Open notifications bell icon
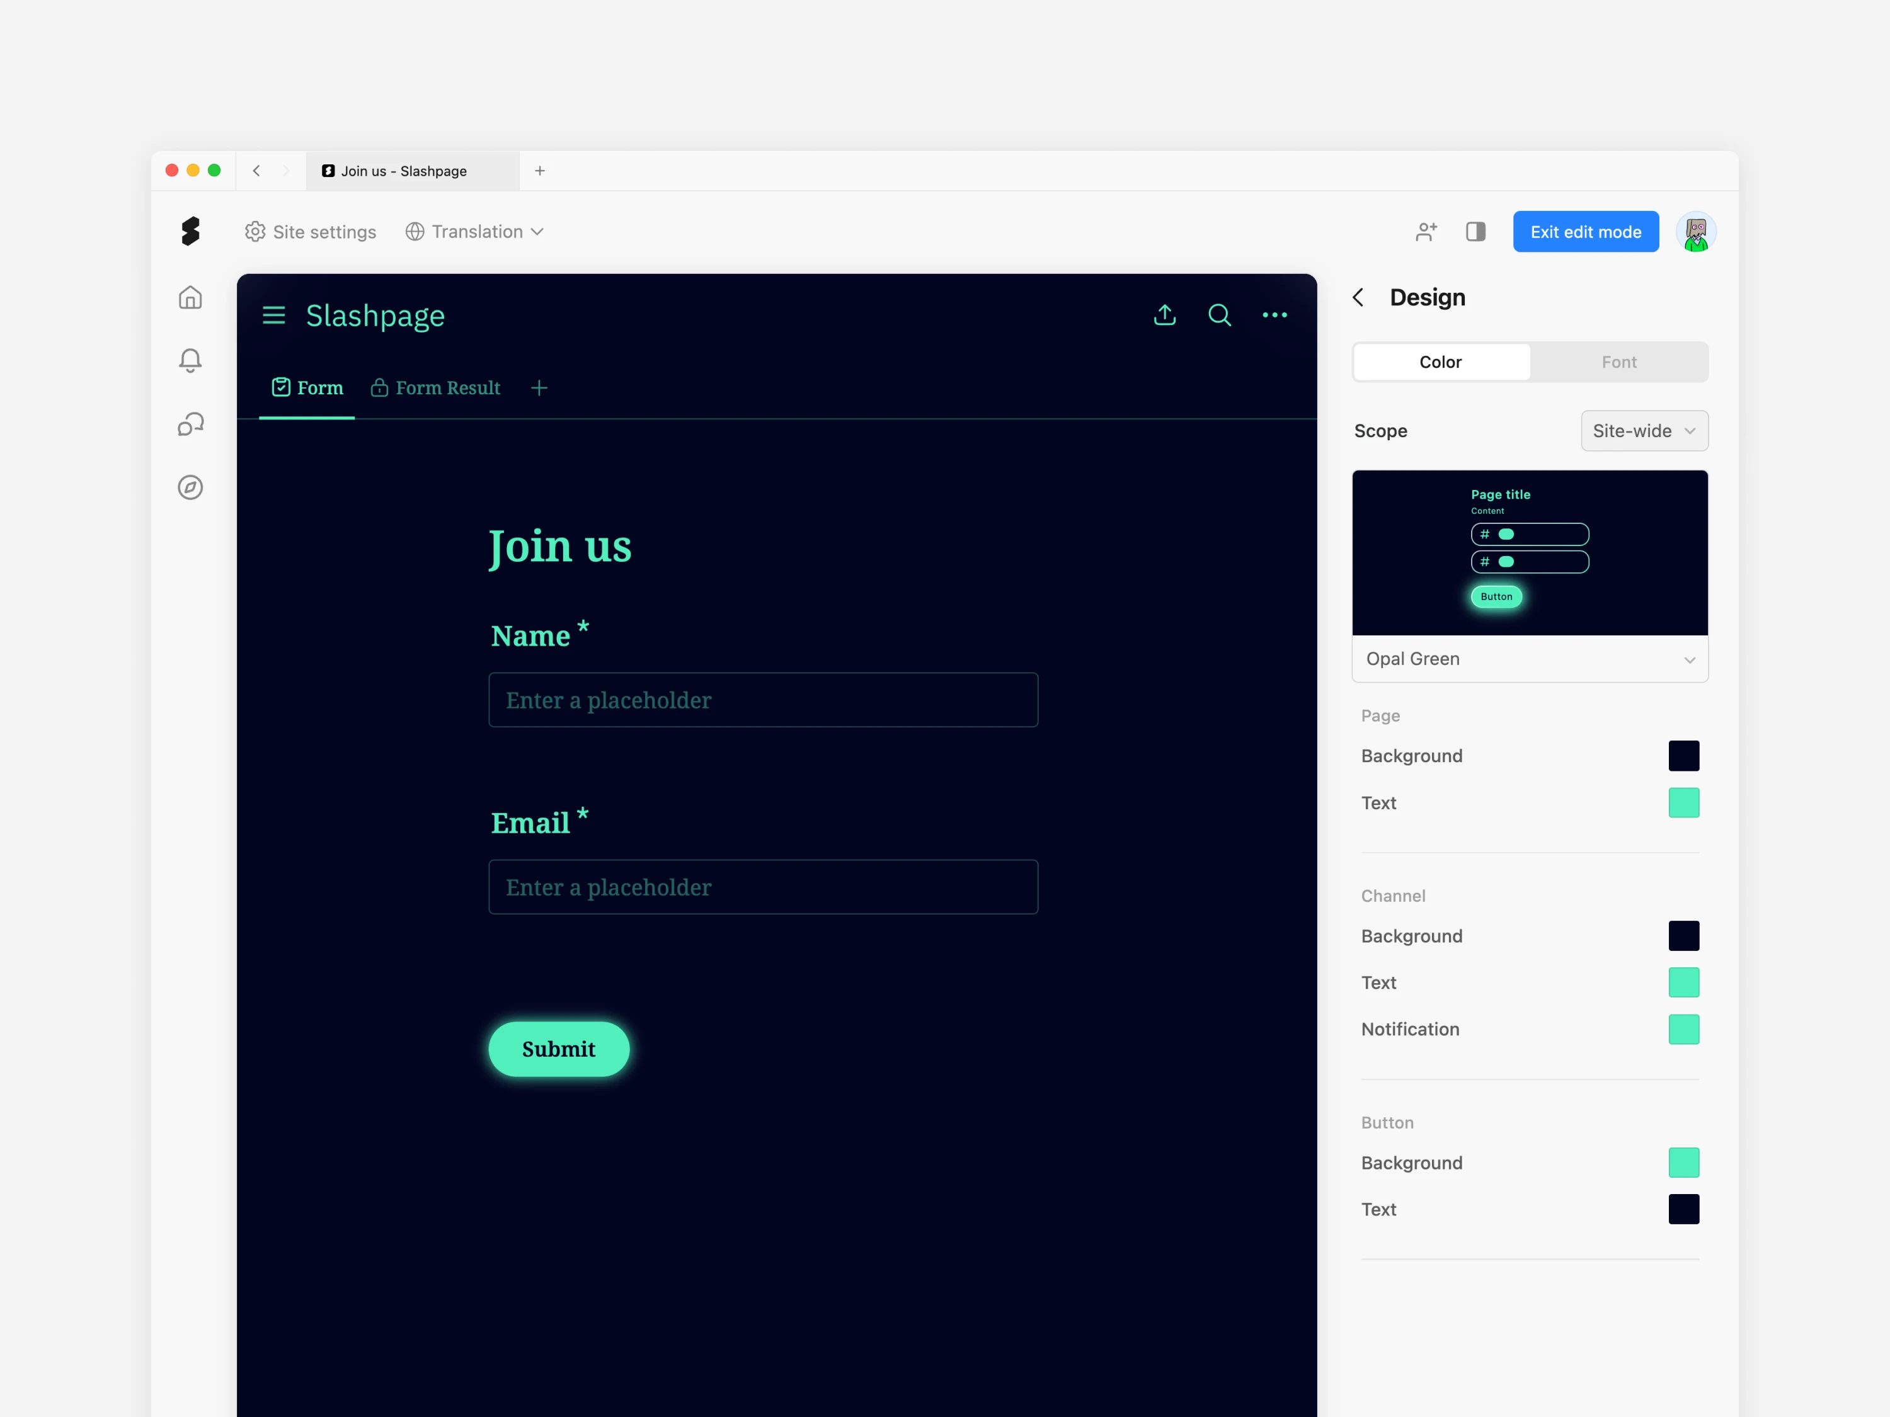Viewport: 1890px width, 1417px height. point(190,360)
